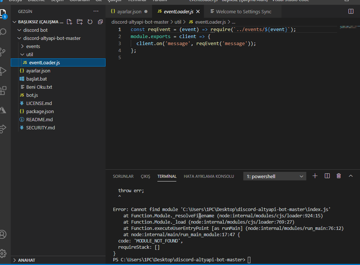Open the Source Control view
The image size is (360, 265).
[3, 51]
